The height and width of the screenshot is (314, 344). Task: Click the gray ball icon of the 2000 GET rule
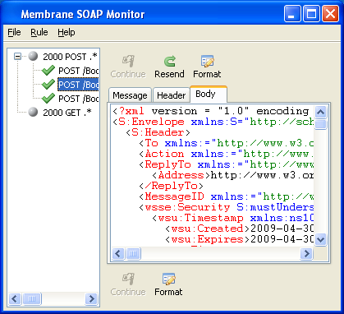coord(33,112)
